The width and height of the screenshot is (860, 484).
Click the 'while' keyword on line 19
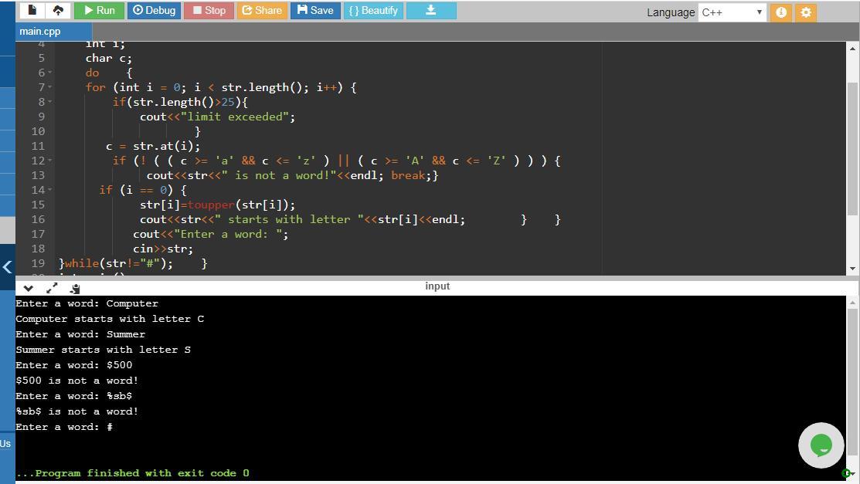point(82,264)
